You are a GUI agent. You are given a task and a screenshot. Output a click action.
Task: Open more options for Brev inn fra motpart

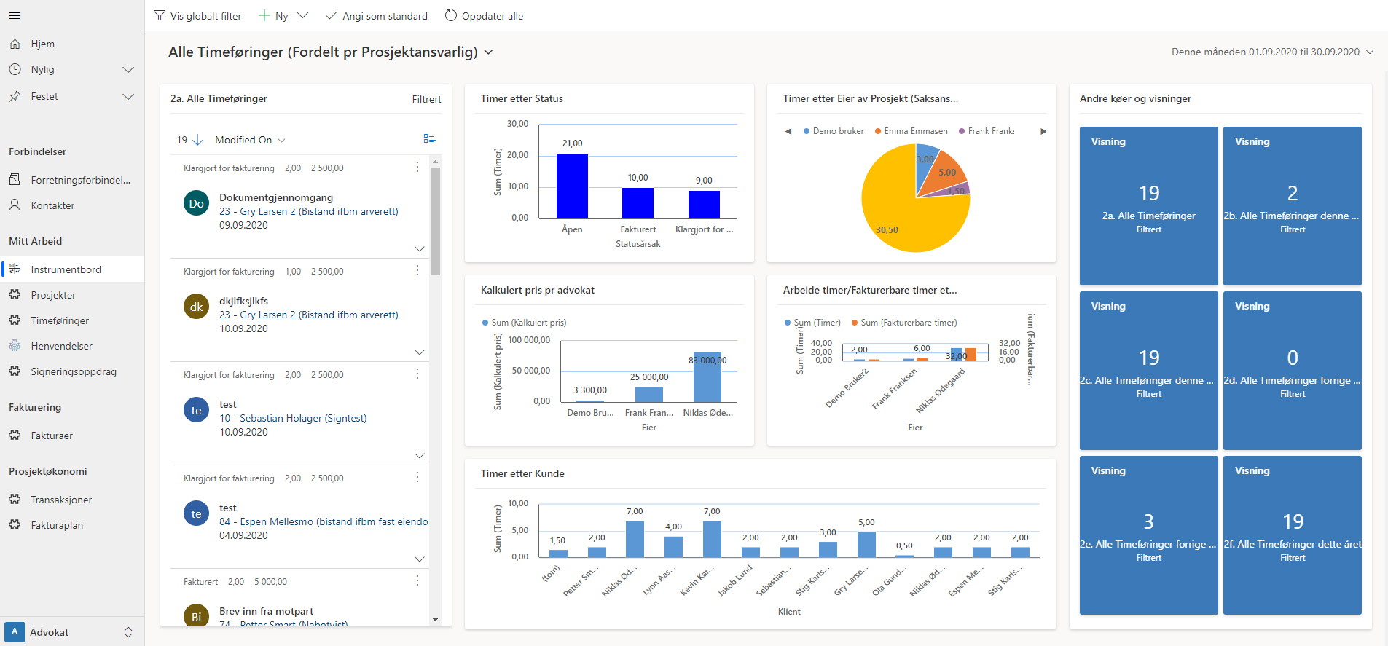[x=417, y=580]
